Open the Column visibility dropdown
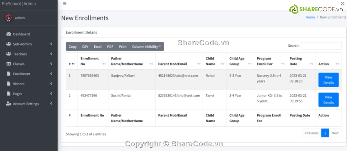347x151 pixels. tap(146, 47)
